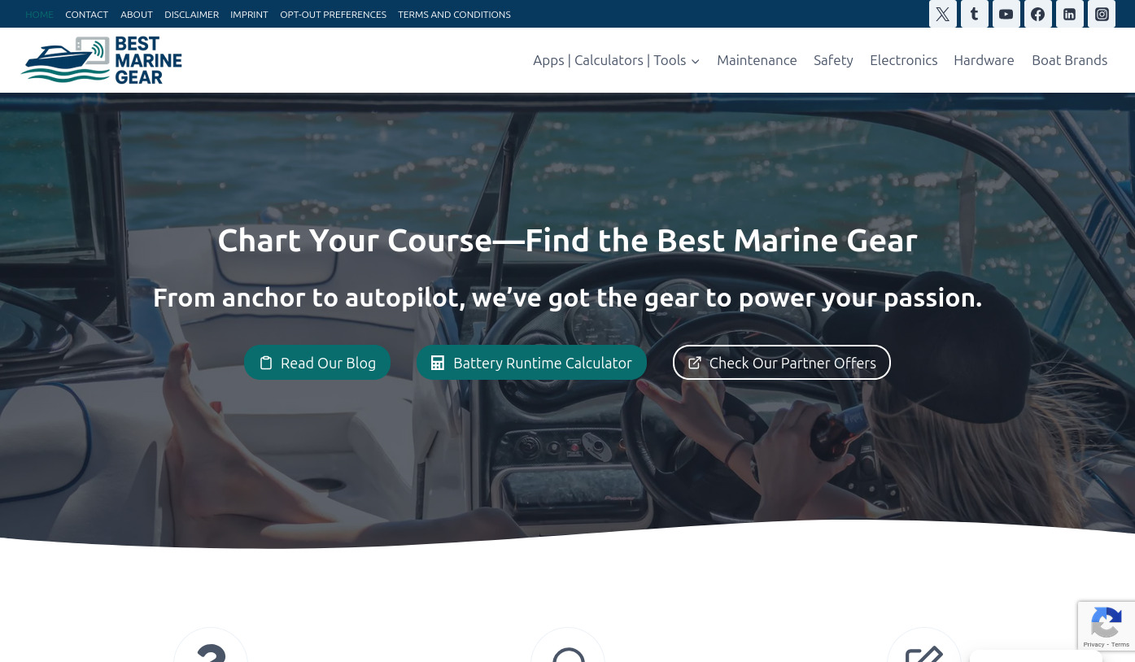
Task: Open the YouTube social icon
Action: tap(1006, 14)
